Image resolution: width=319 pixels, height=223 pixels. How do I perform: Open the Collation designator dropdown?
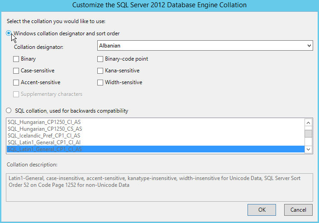click(x=205, y=46)
